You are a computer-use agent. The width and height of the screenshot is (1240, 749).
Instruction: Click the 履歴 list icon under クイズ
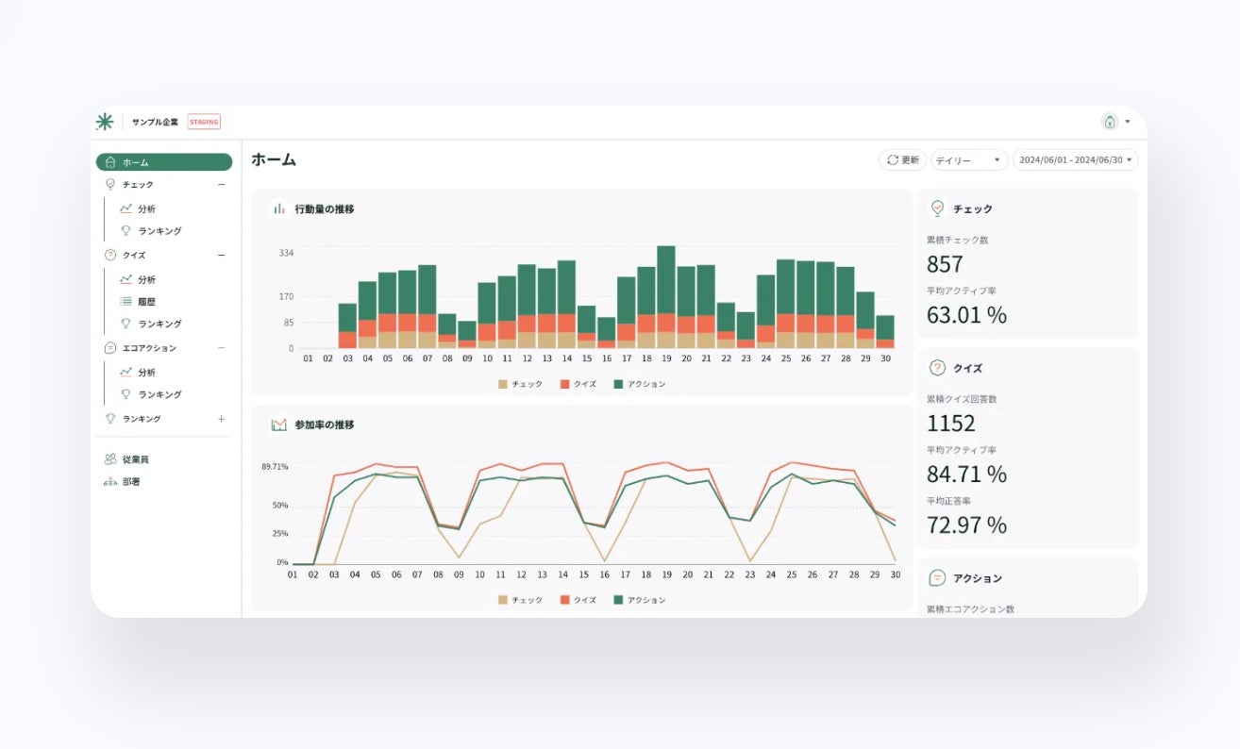(x=126, y=302)
